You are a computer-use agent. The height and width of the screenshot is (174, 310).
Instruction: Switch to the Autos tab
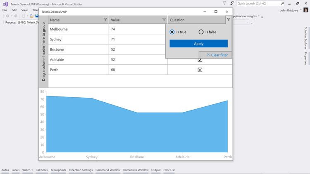coord(5,170)
